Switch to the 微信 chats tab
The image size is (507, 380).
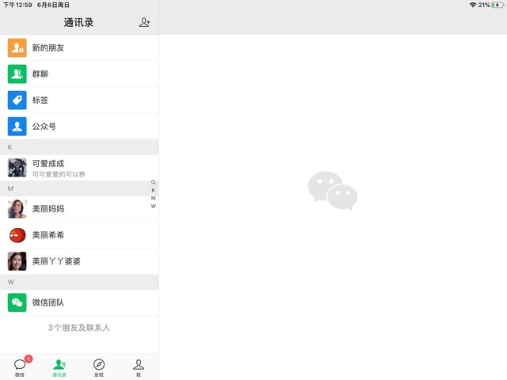pyautogui.click(x=20, y=367)
